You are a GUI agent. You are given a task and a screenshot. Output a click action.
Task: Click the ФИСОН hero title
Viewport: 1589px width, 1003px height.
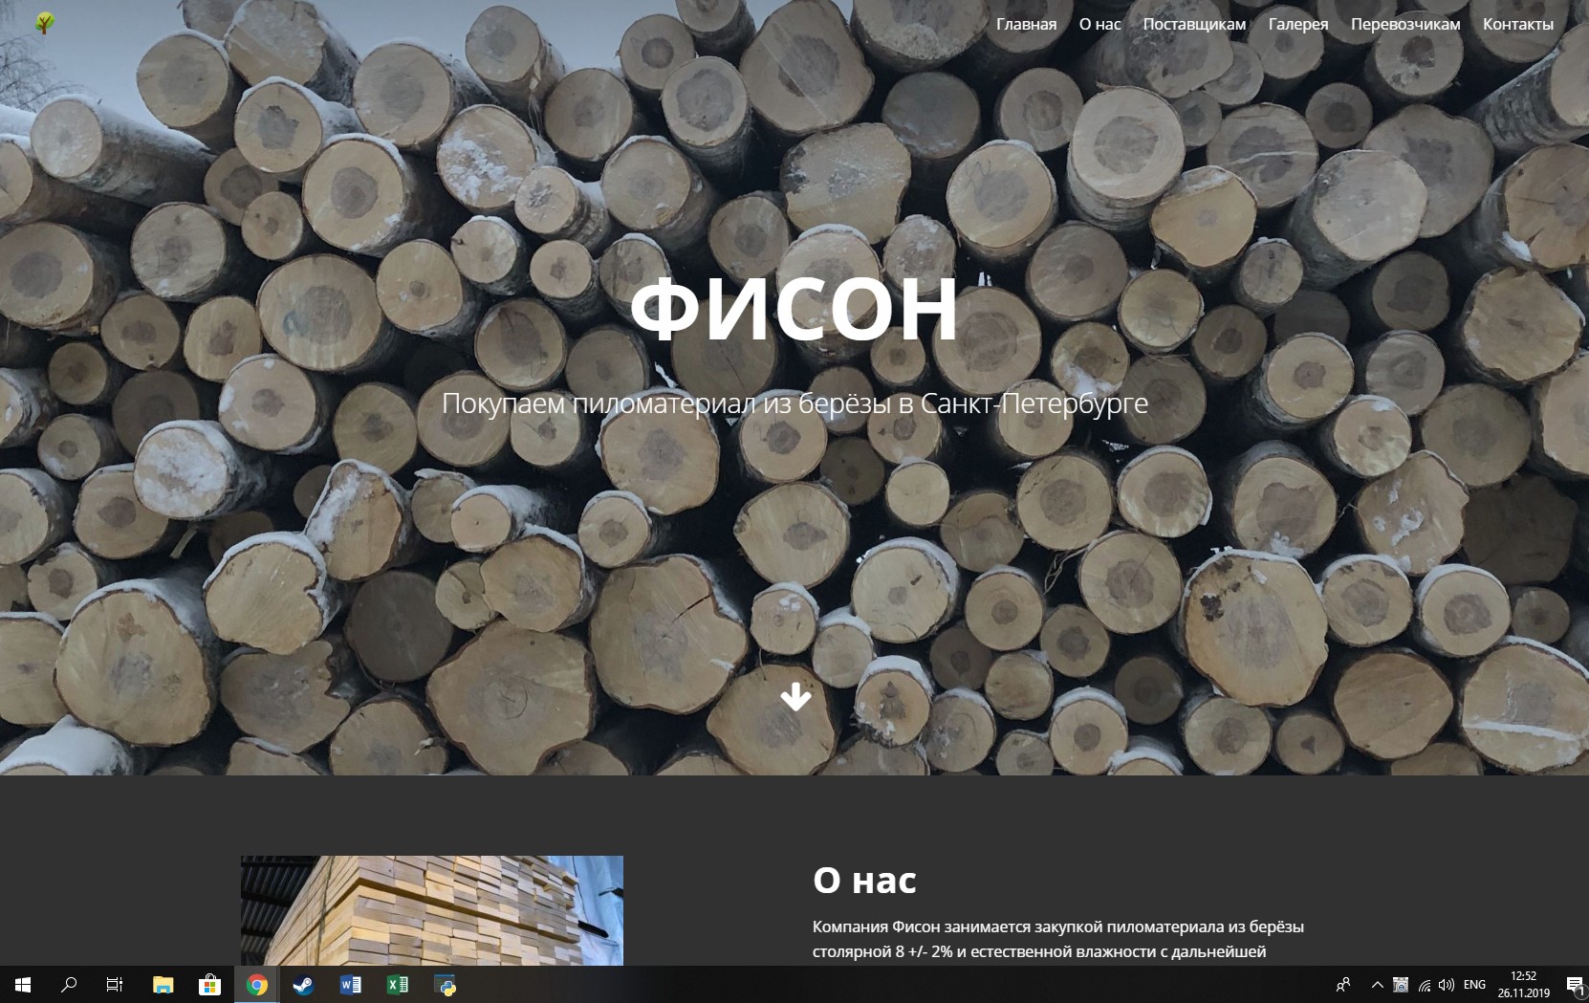point(794,308)
